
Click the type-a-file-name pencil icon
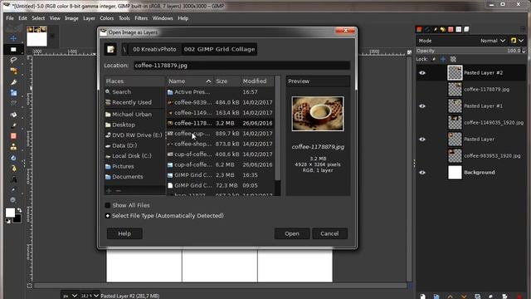110,50
